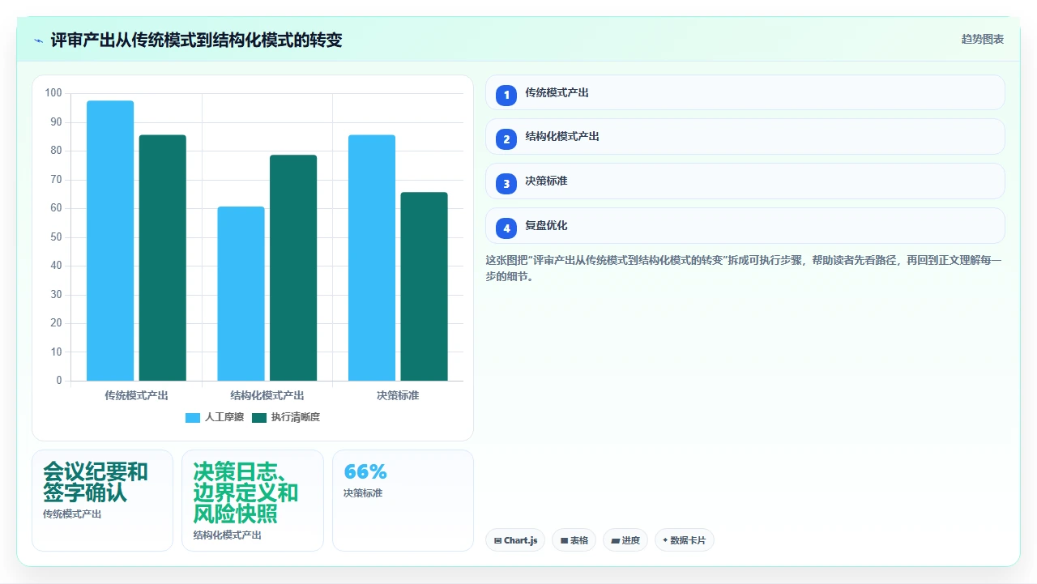Select step 1 传统模式产出
The height and width of the screenshot is (584, 1037).
coord(745,92)
